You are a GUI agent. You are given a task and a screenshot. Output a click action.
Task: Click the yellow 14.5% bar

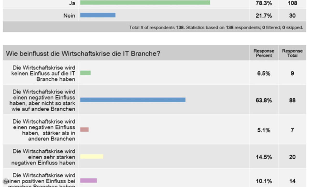click(x=92, y=156)
